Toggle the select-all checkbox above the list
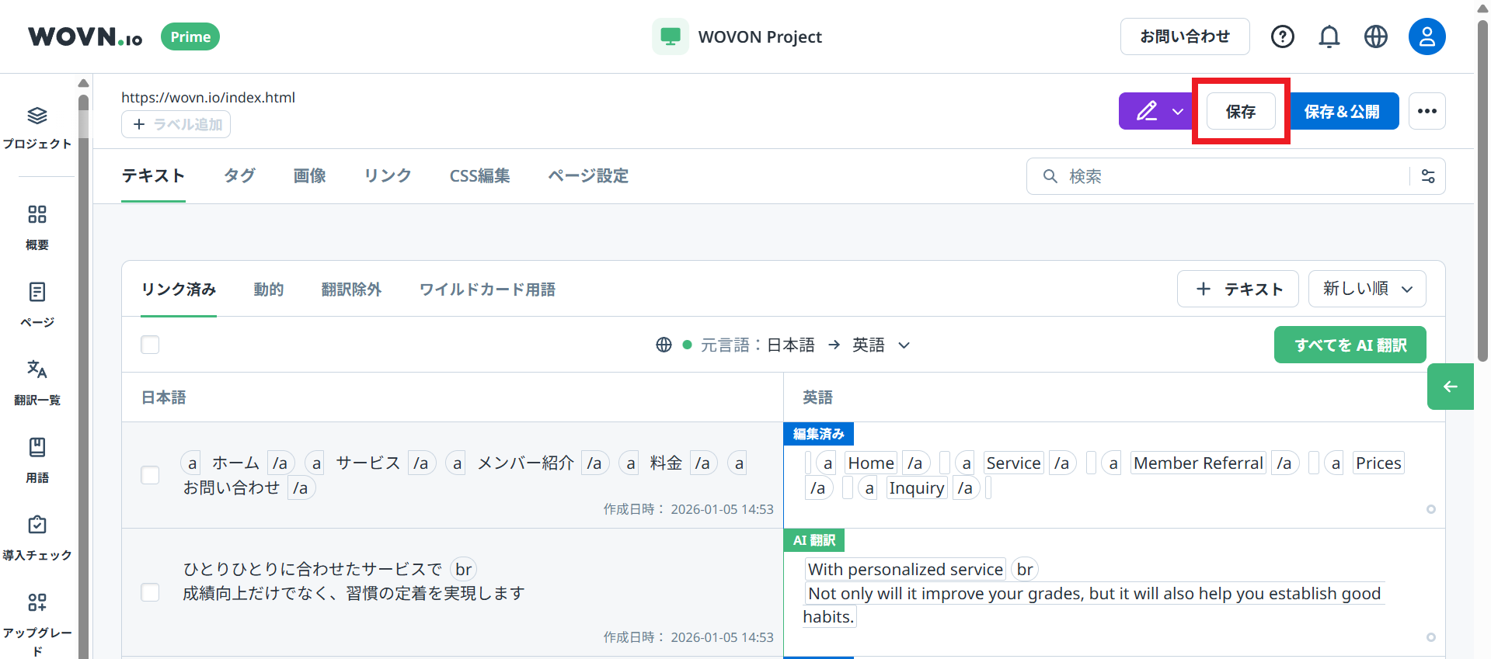 pos(150,345)
